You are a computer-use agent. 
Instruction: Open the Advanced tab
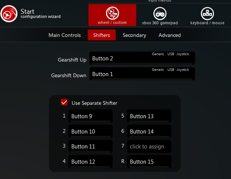[x=169, y=35]
